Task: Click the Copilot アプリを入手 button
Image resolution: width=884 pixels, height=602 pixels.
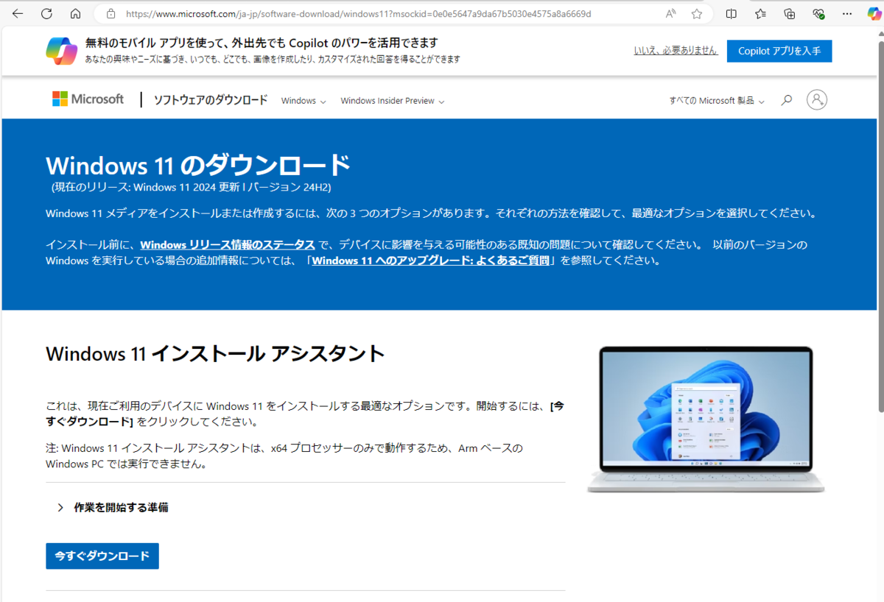Action: [x=779, y=51]
